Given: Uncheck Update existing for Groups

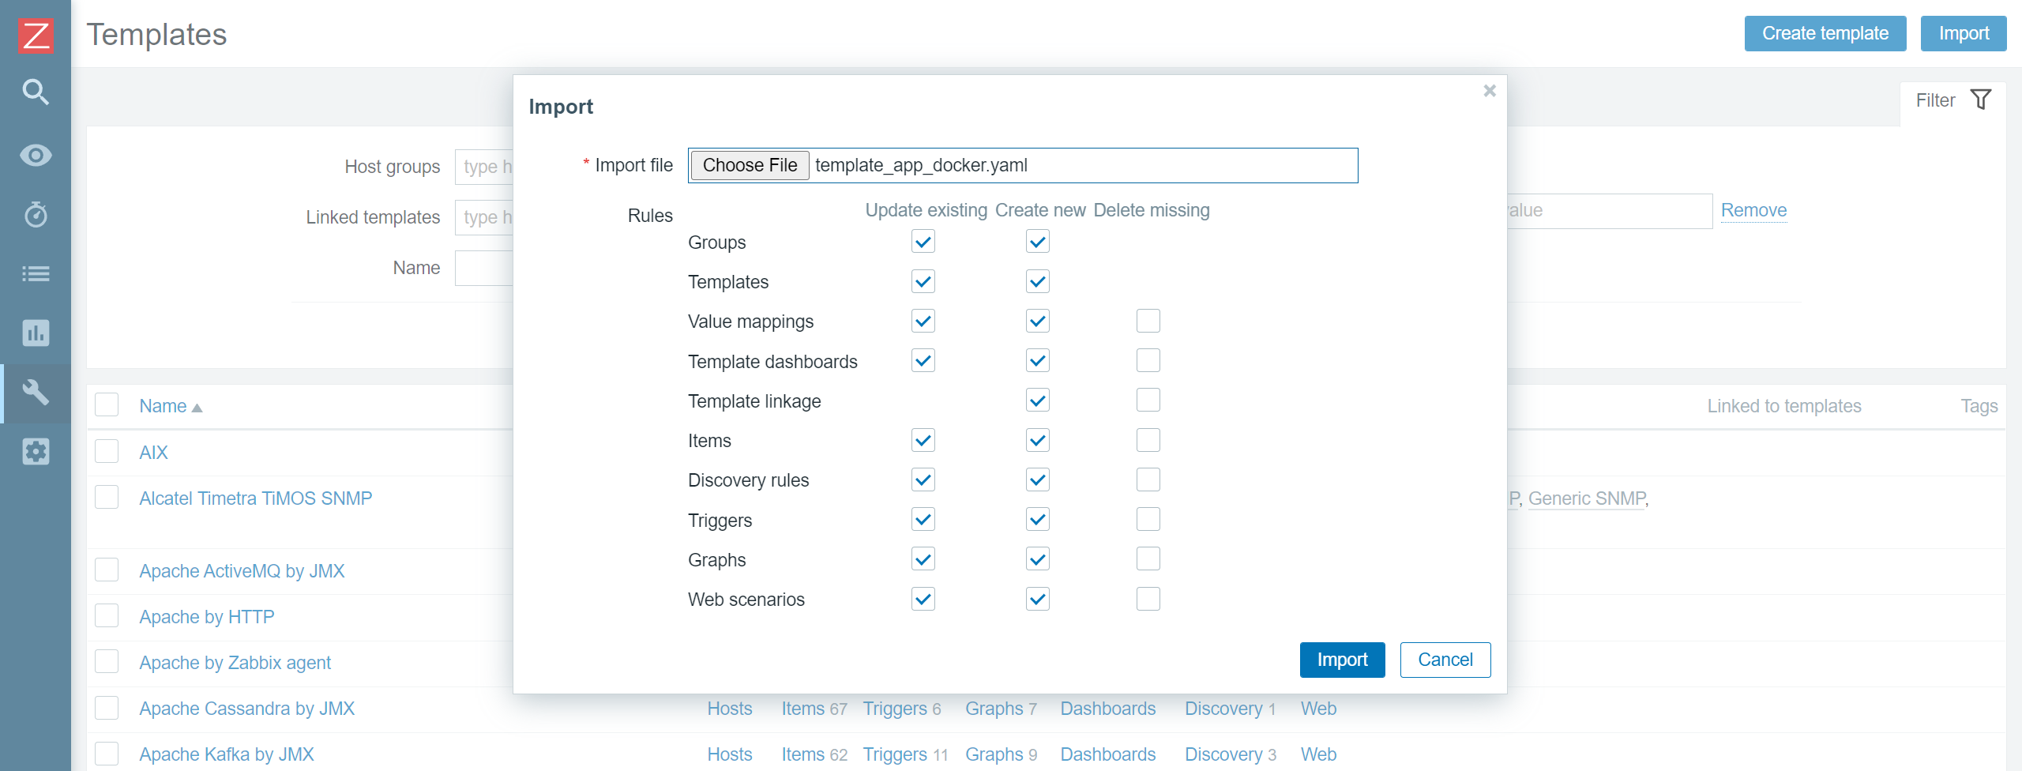Looking at the screenshot, I should 923,242.
